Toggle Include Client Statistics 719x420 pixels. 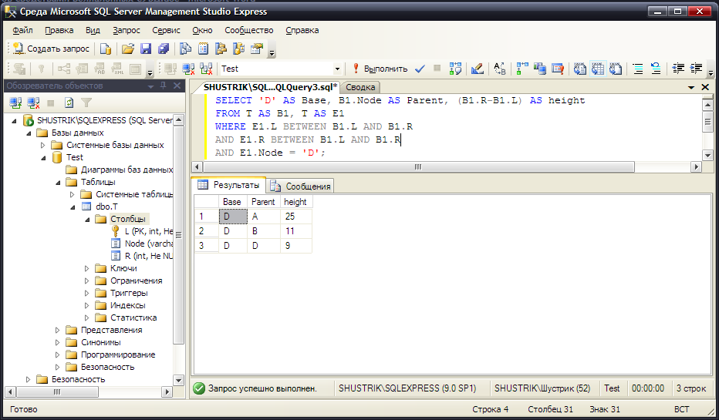[x=540, y=69]
